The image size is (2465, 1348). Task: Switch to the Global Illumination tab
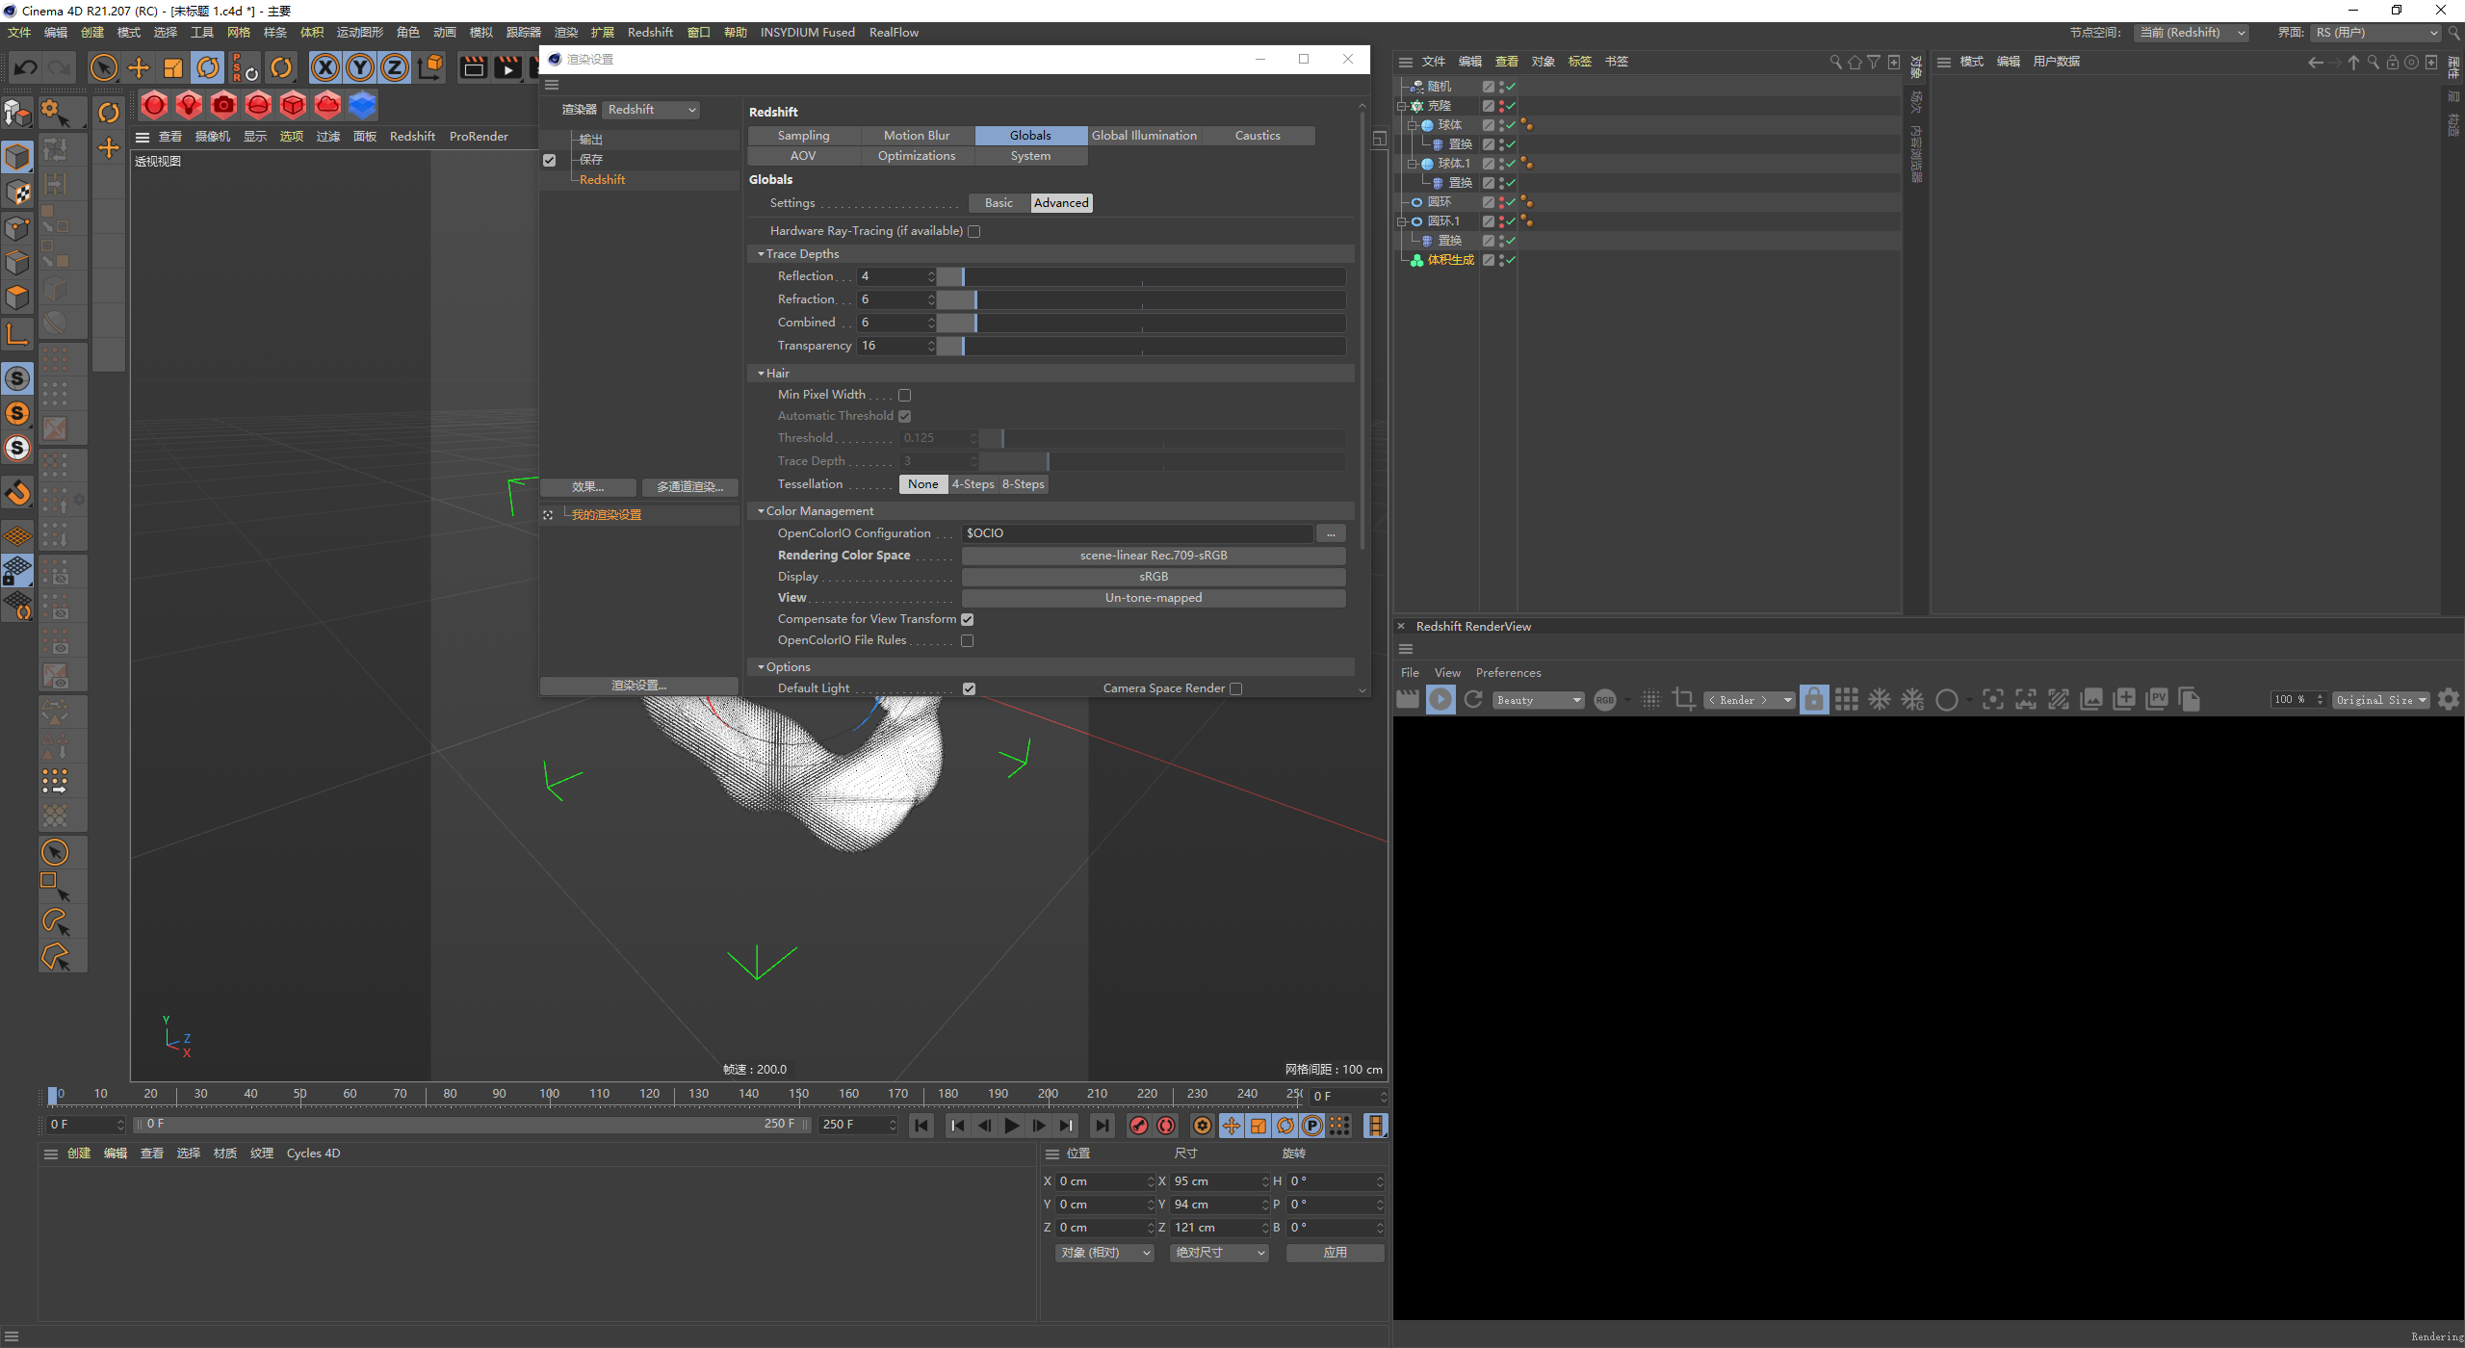pyautogui.click(x=1144, y=136)
